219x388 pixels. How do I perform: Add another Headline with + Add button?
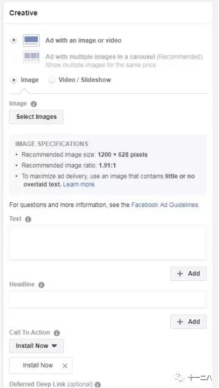coord(189,322)
